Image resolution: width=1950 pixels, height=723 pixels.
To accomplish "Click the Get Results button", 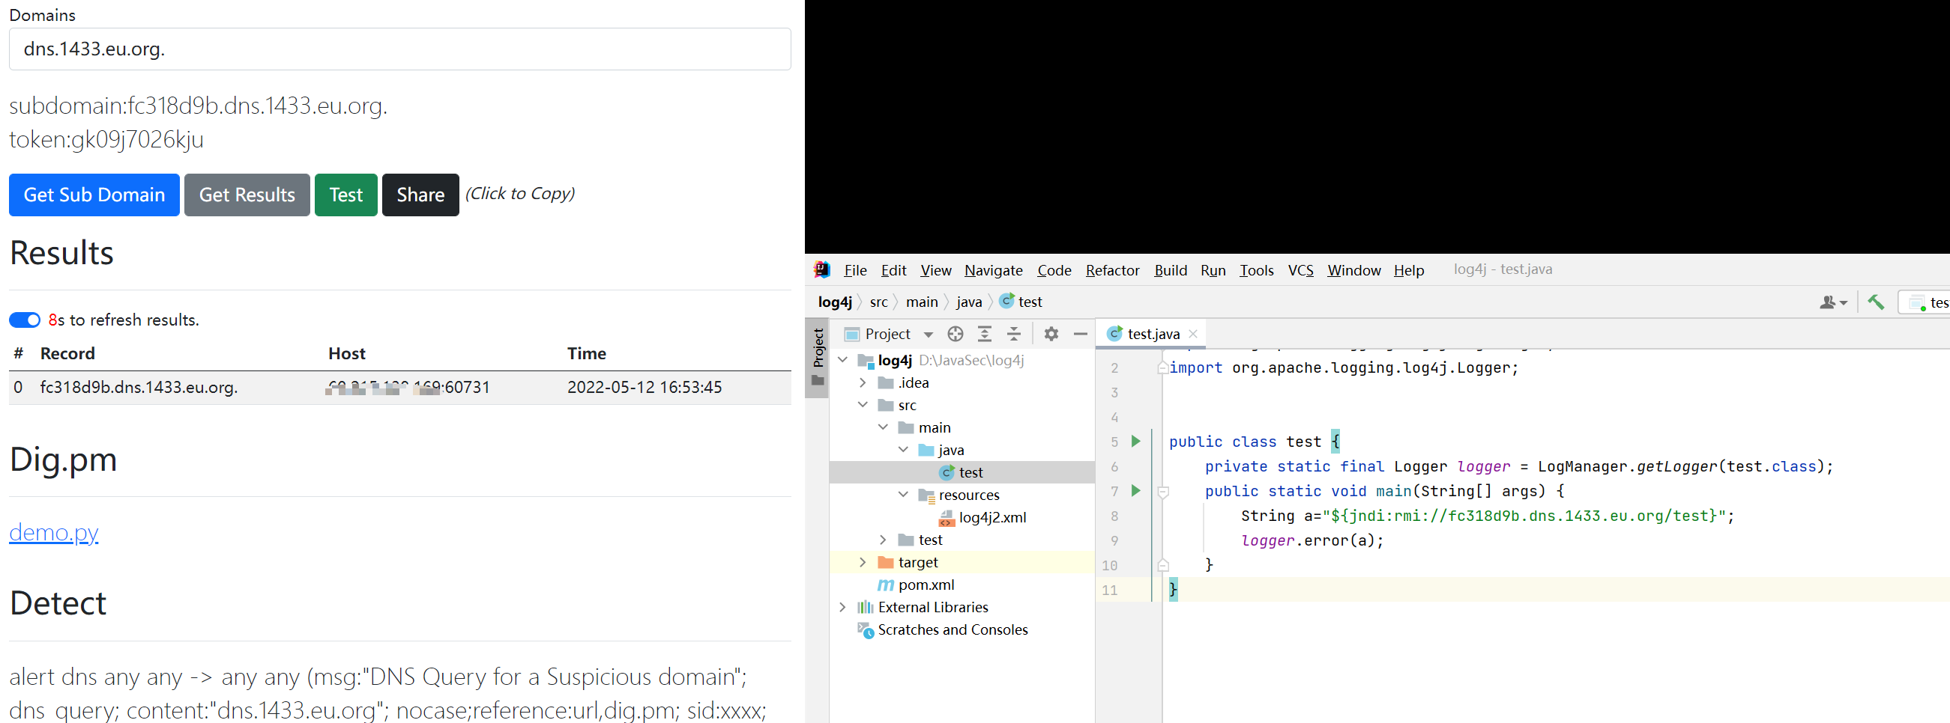I will [247, 195].
